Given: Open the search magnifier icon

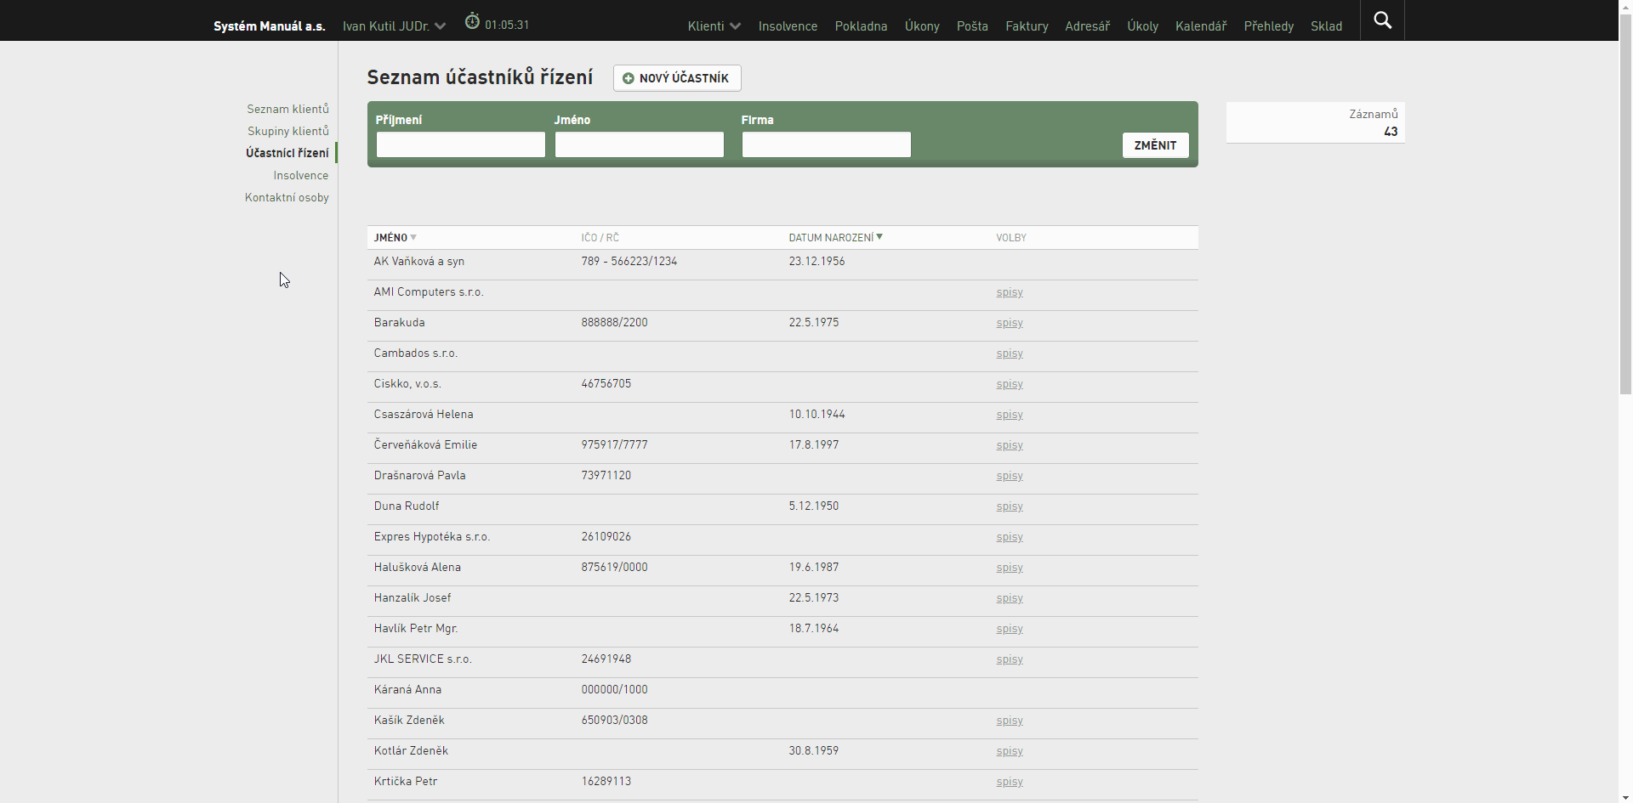Looking at the screenshot, I should pos(1383,20).
